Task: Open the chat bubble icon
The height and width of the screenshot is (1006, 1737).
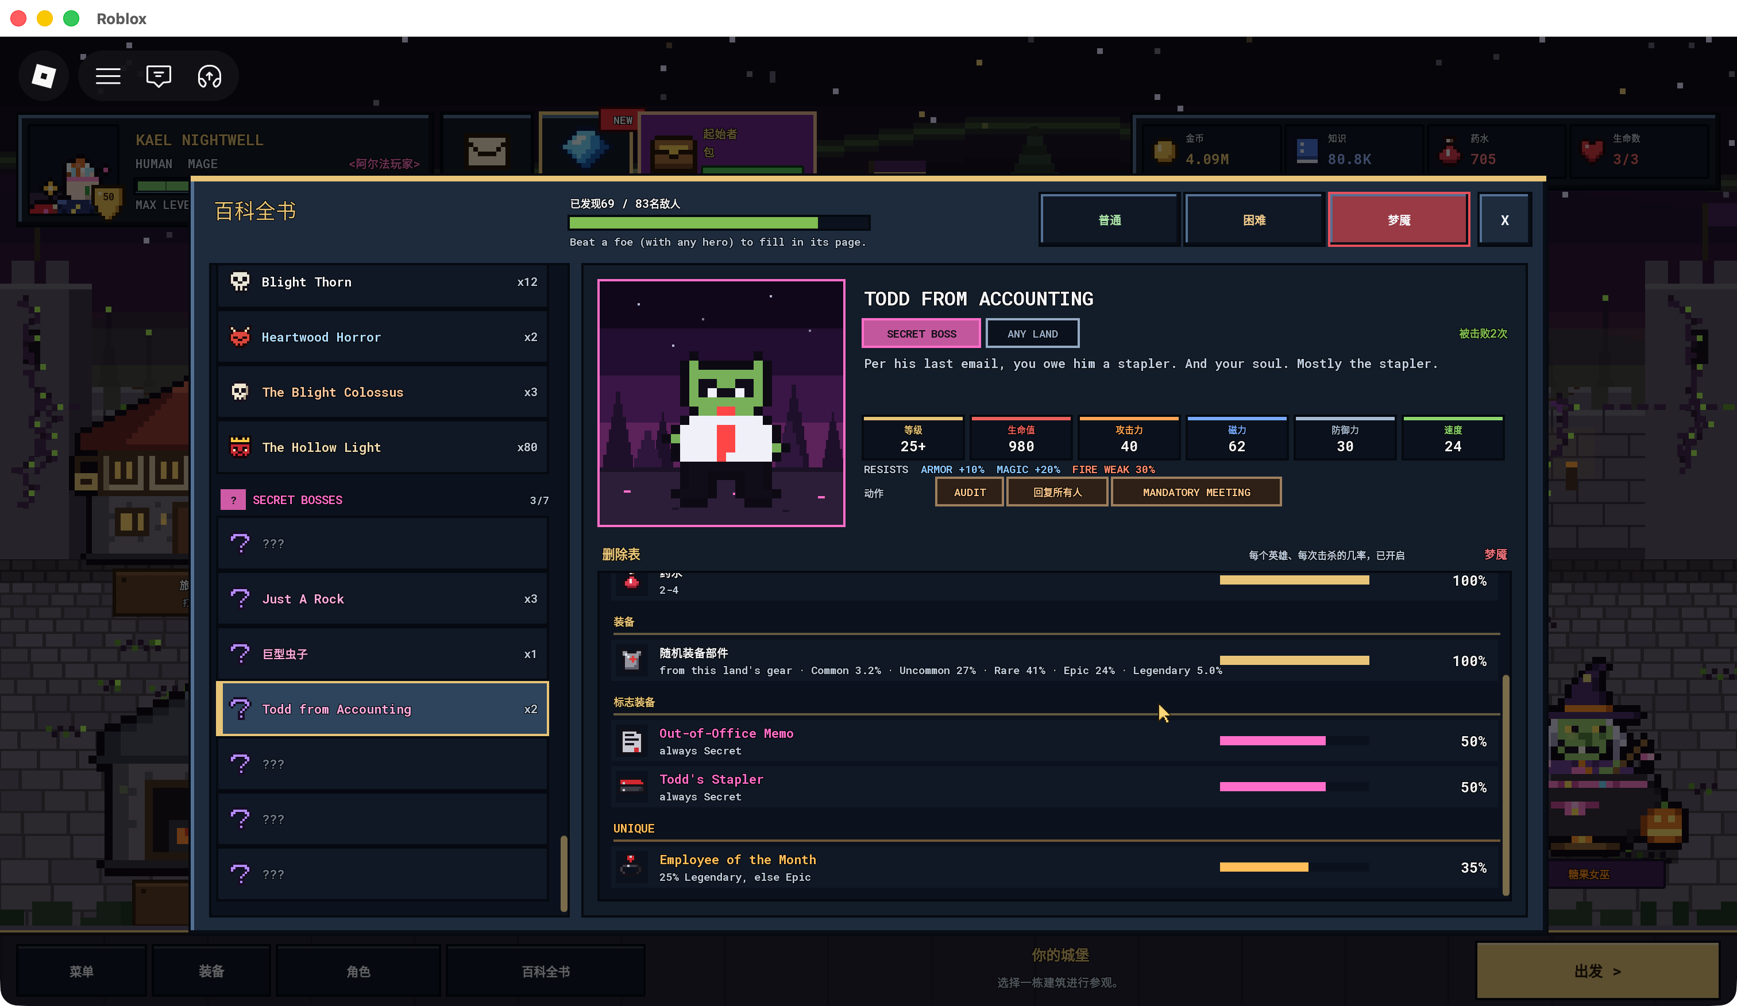Action: (x=159, y=76)
